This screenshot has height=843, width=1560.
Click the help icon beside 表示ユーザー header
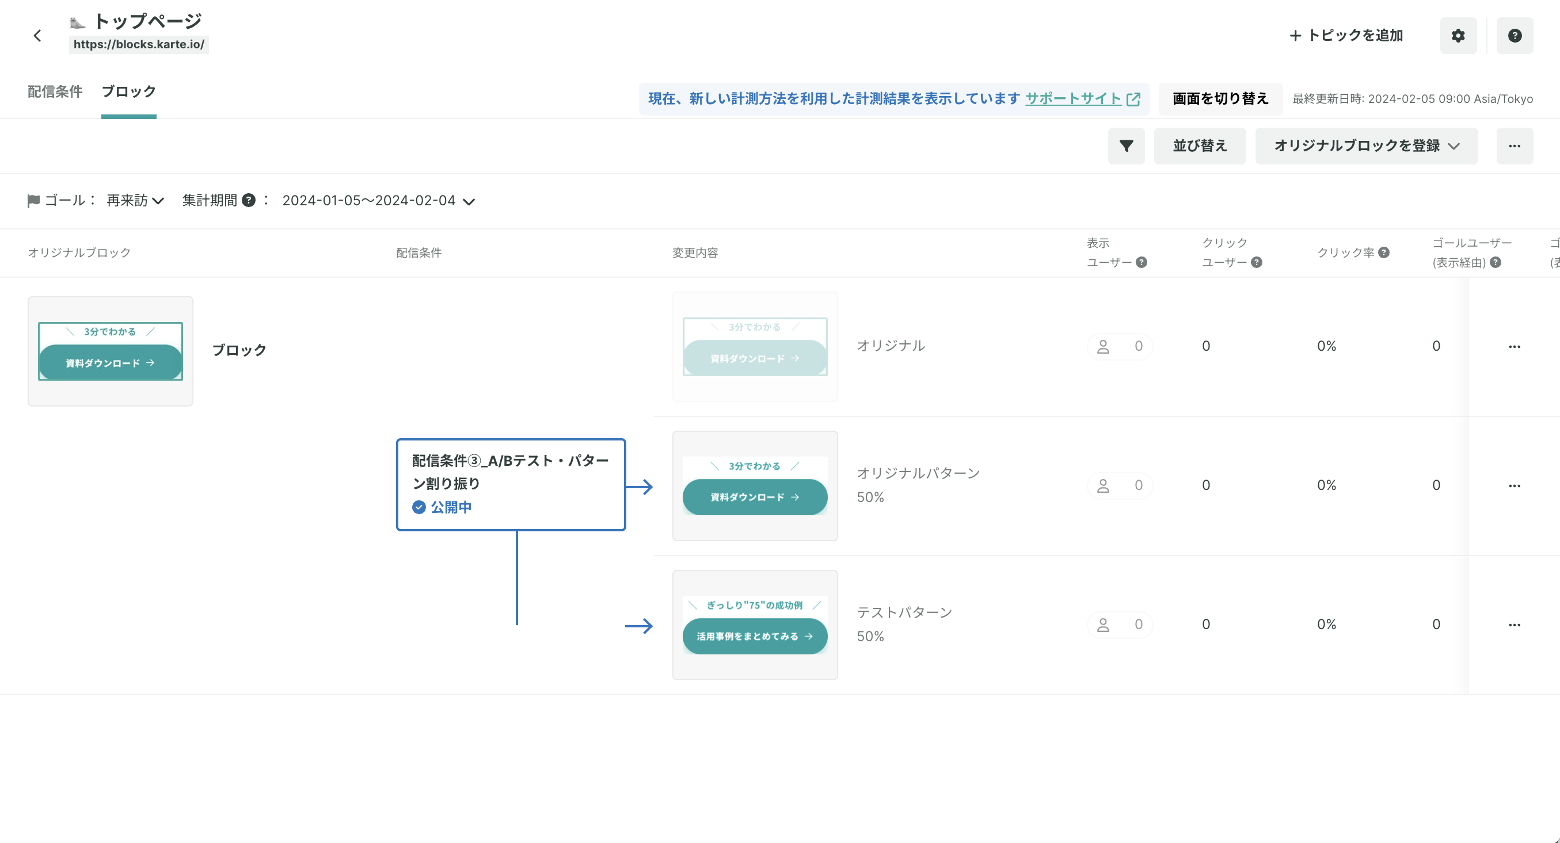1142,262
